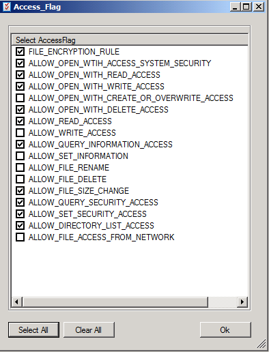Image resolution: width=269 pixels, height=352 pixels.
Task: Uncheck ALLOW_OPEN_WITH_READ_ACCESS
Action: click(20, 75)
